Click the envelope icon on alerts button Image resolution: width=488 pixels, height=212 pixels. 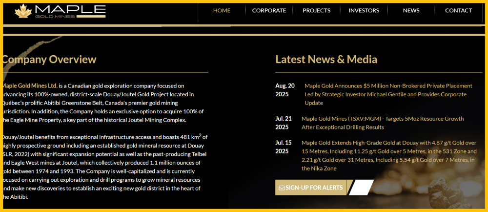[x=282, y=188]
